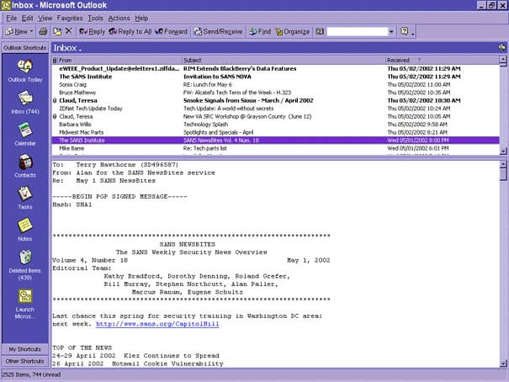Select 'SANS NewsBites Vol. 4 Num. 18' message
Viewport: 509px width, 382px height.
(275, 141)
